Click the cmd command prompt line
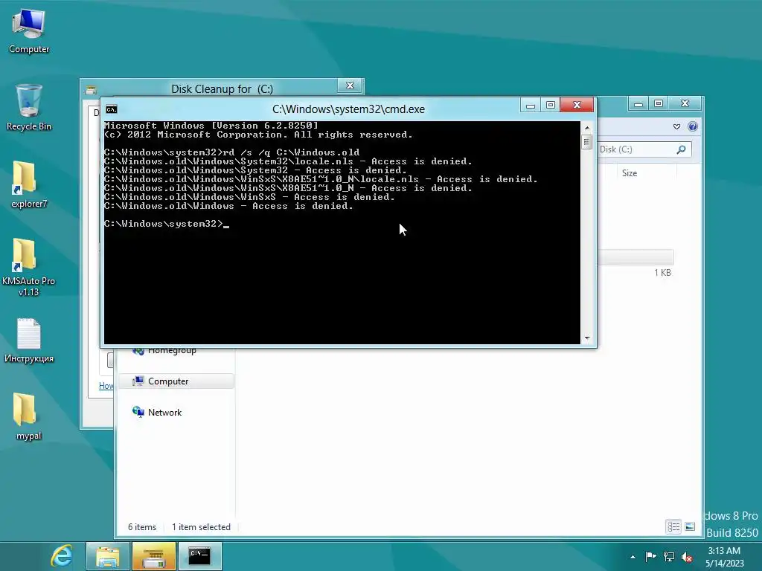 pos(166,224)
